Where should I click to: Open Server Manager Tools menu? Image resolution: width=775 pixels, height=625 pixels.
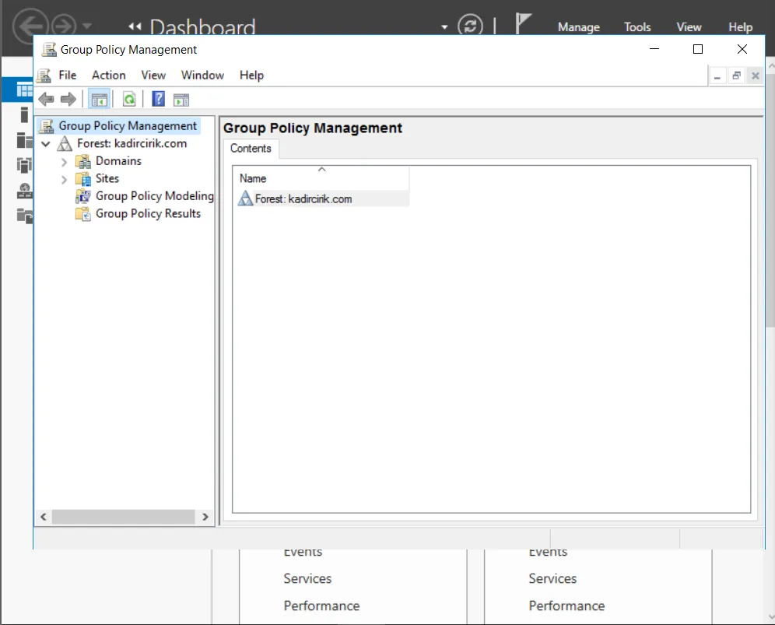click(637, 27)
